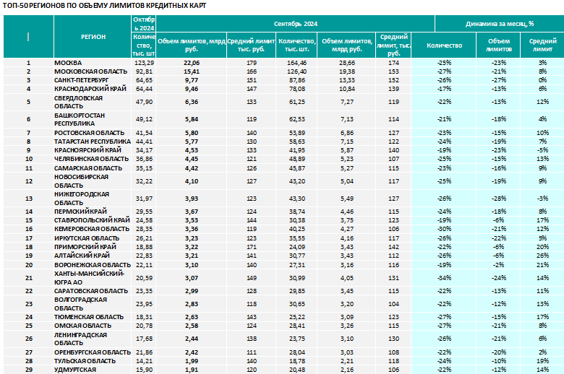Select 15,41 in Московская область row
The height and width of the screenshot is (374, 564).
point(192,71)
